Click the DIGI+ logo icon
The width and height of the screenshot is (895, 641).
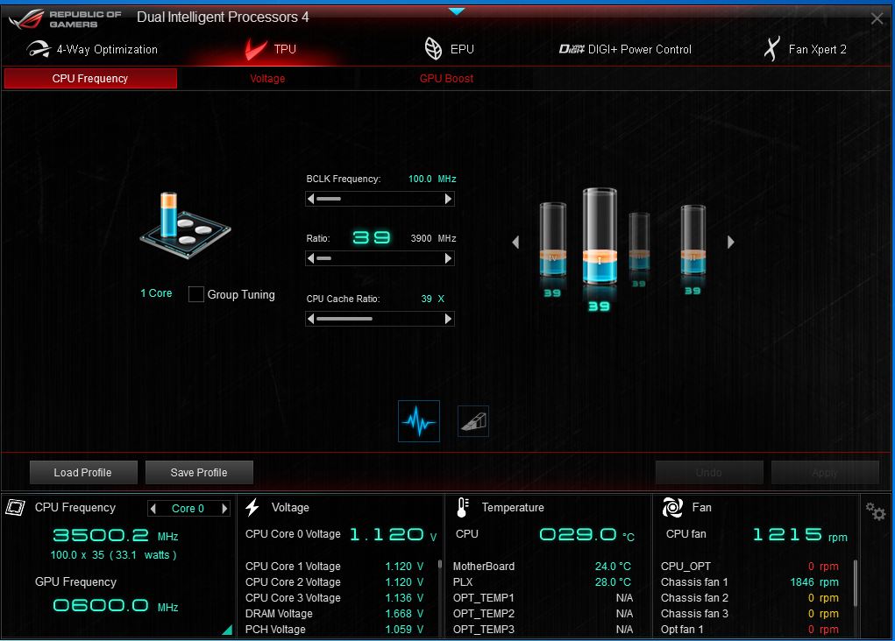(572, 49)
